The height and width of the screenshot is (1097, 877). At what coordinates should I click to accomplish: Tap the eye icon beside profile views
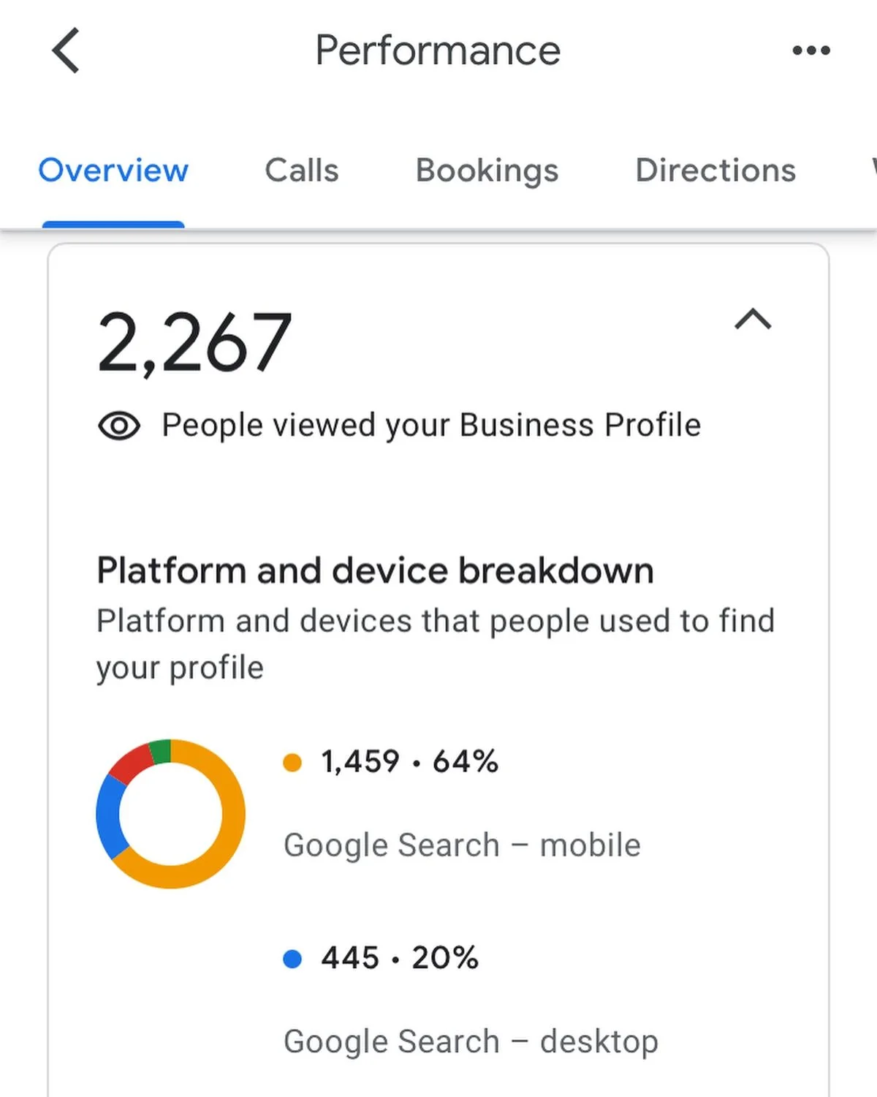coord(119,426)
